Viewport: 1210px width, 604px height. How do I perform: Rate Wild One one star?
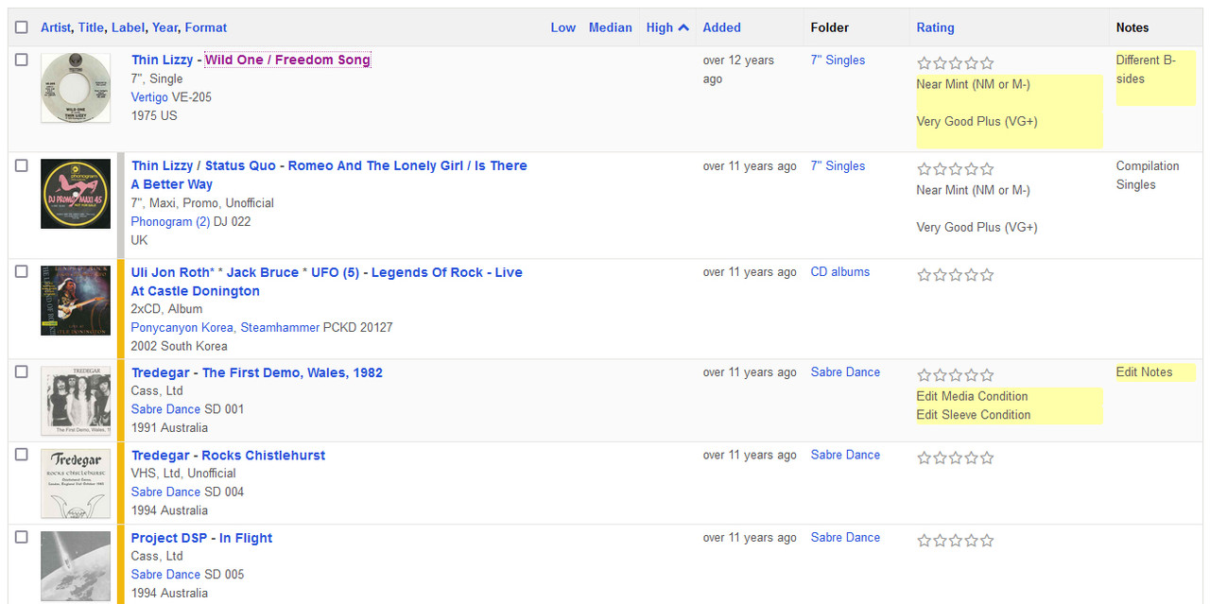pos(925,63)
